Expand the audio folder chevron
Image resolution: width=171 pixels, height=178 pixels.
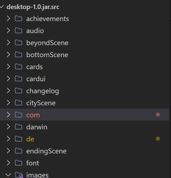pyautogui.click(x=8, y=31)
